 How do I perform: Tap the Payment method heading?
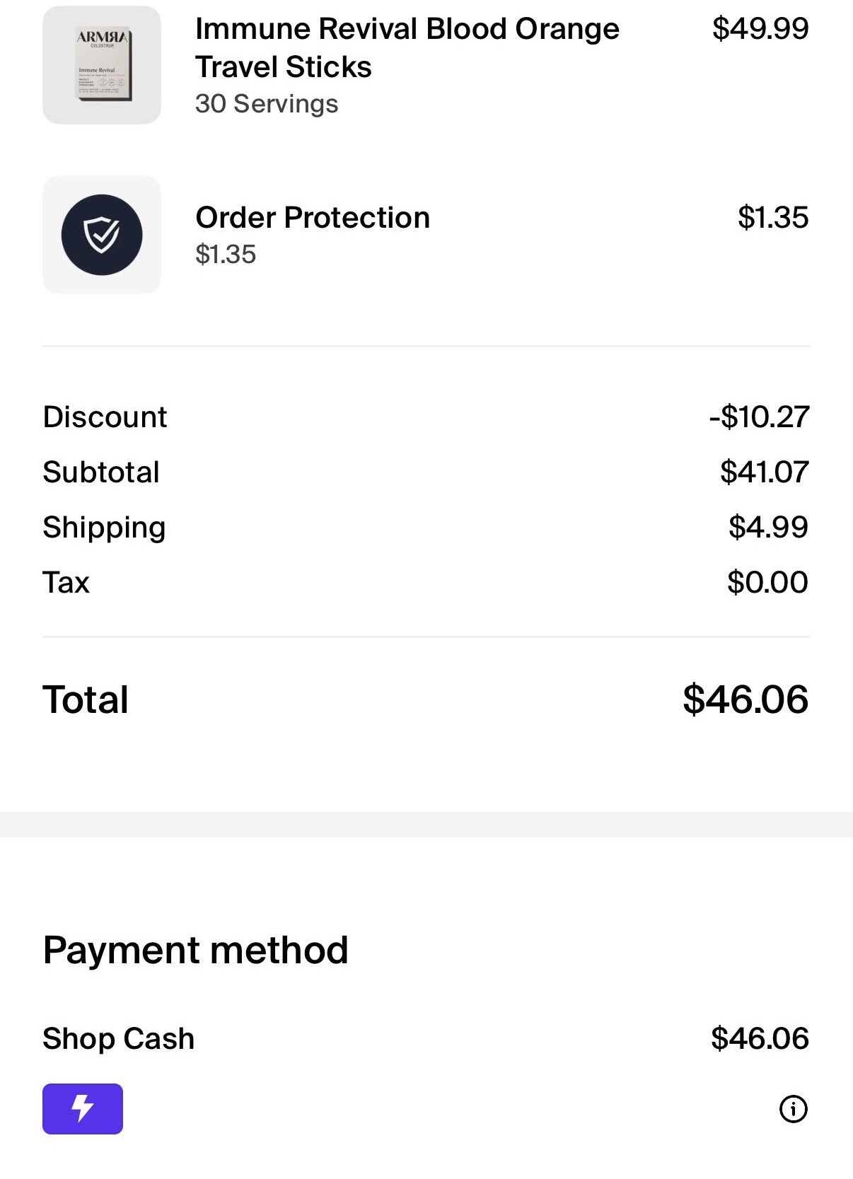pyautogui.click(x=195, y=950)
